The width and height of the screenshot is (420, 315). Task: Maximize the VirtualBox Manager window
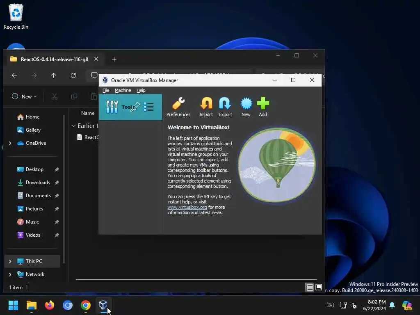click(x=293, y=80)
